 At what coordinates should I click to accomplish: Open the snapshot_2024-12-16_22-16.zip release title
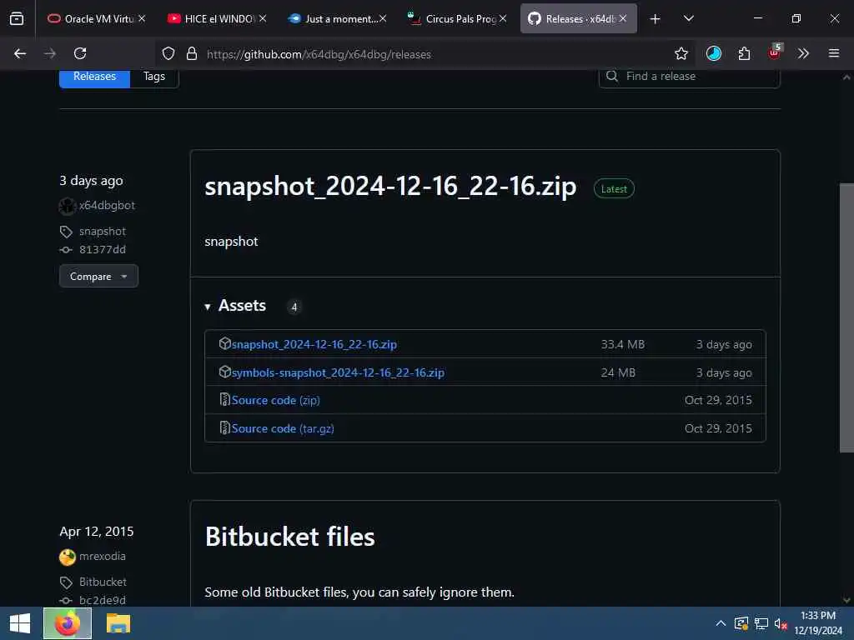(390, 187)
